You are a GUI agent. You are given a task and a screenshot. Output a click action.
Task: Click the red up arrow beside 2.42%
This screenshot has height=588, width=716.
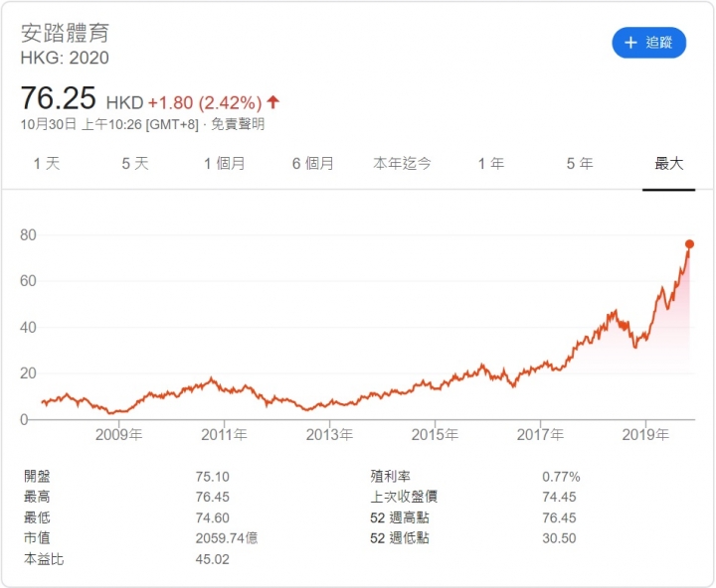coord(273,102)
